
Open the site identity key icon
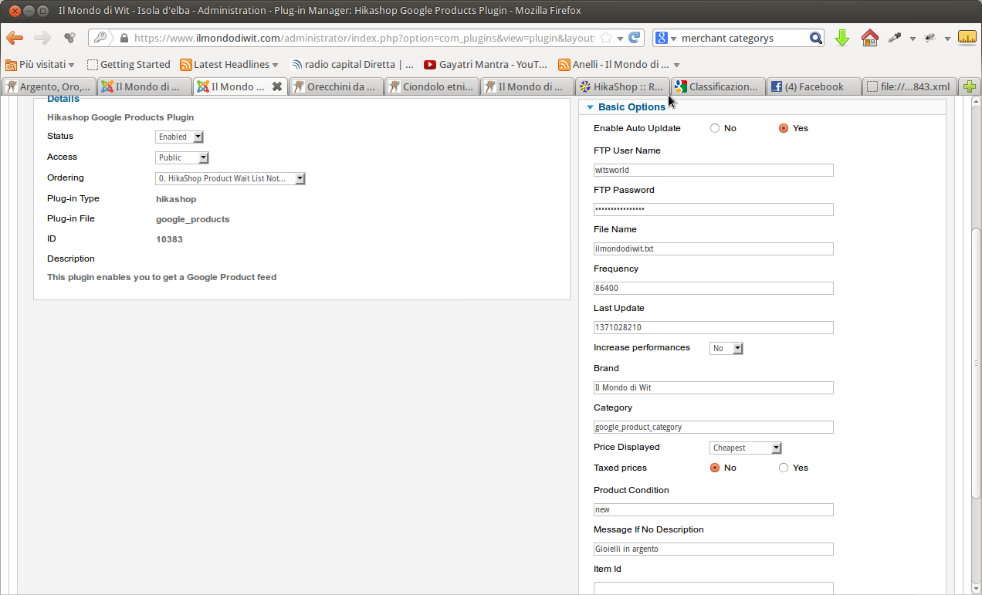pyautogui.click(x=101, y=38)
